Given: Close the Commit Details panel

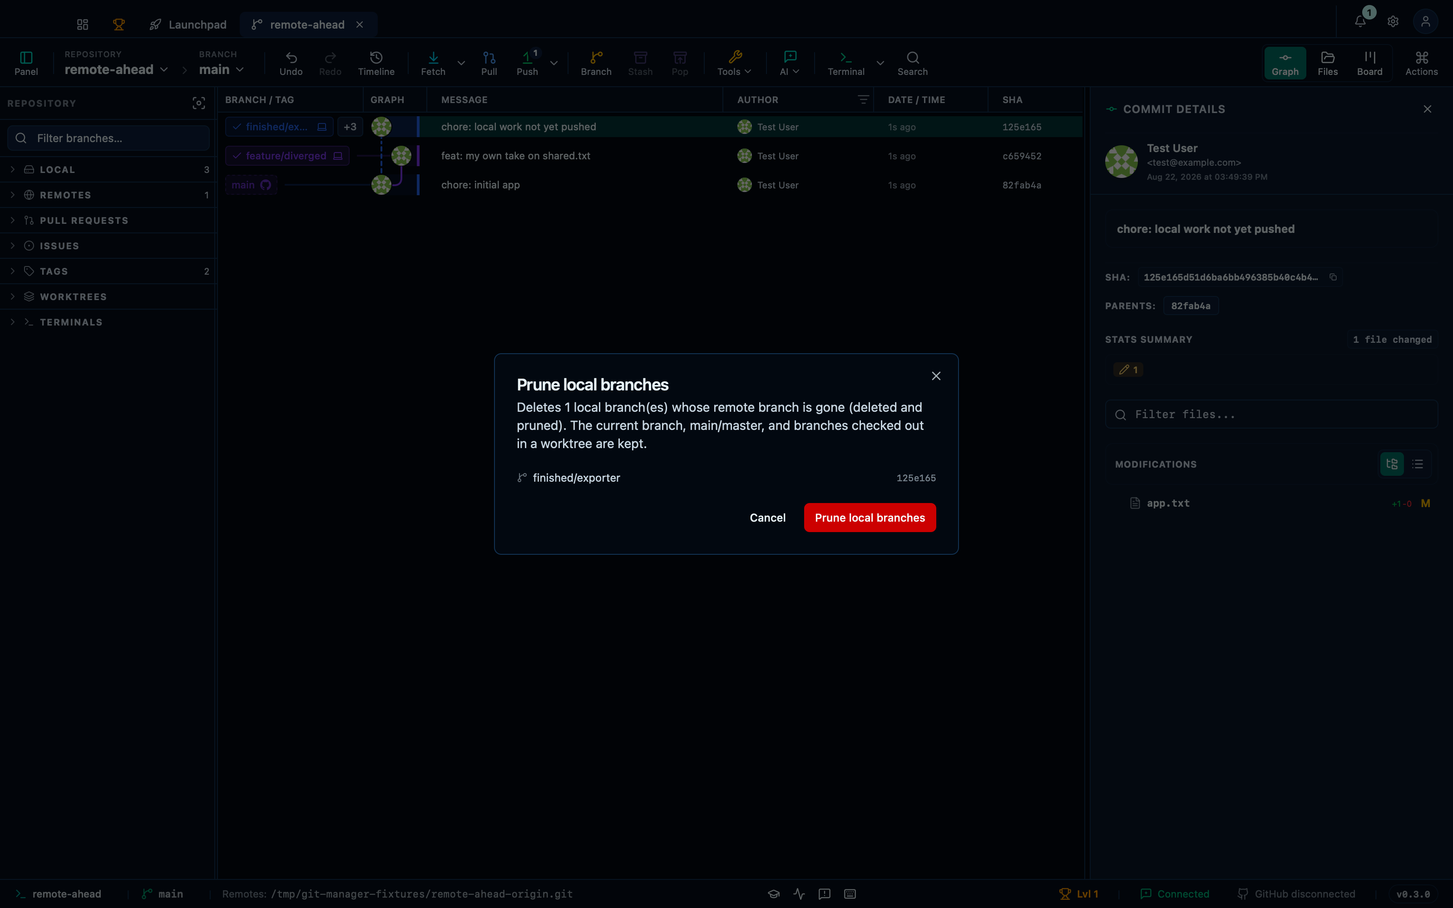Looking at the screenshot, I should point(1427,109).
